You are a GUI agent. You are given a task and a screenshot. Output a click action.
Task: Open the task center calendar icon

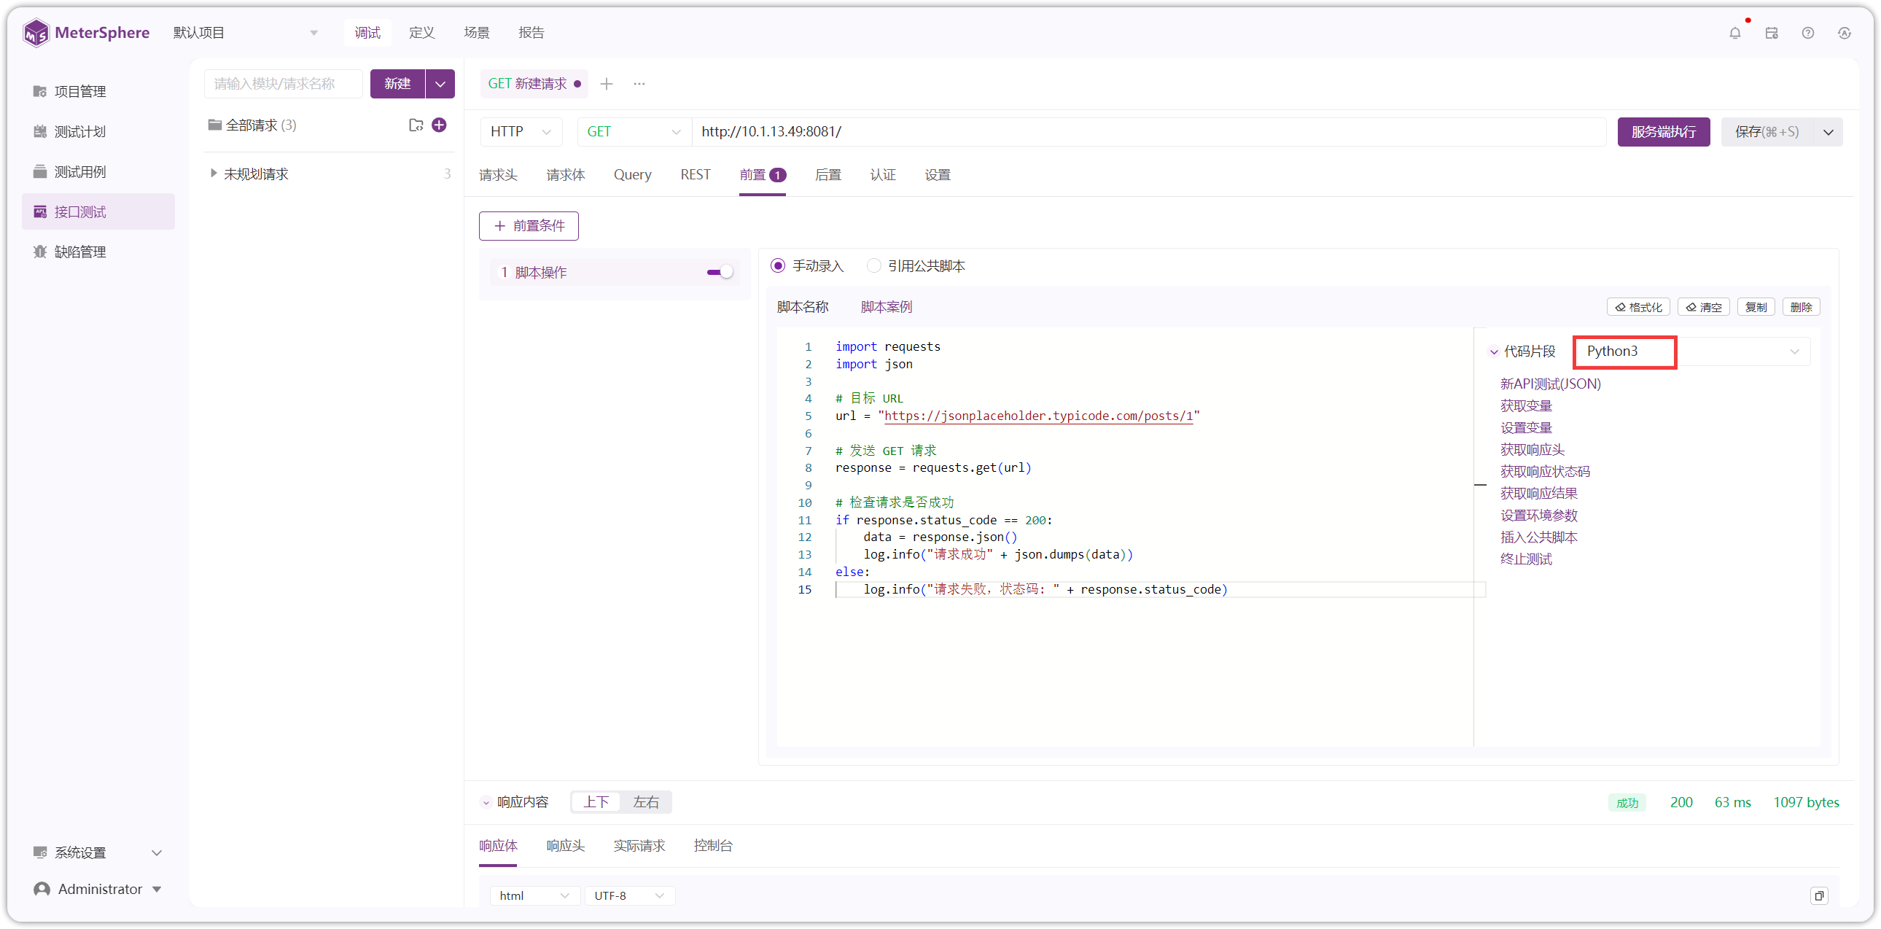coord(1772,33)
